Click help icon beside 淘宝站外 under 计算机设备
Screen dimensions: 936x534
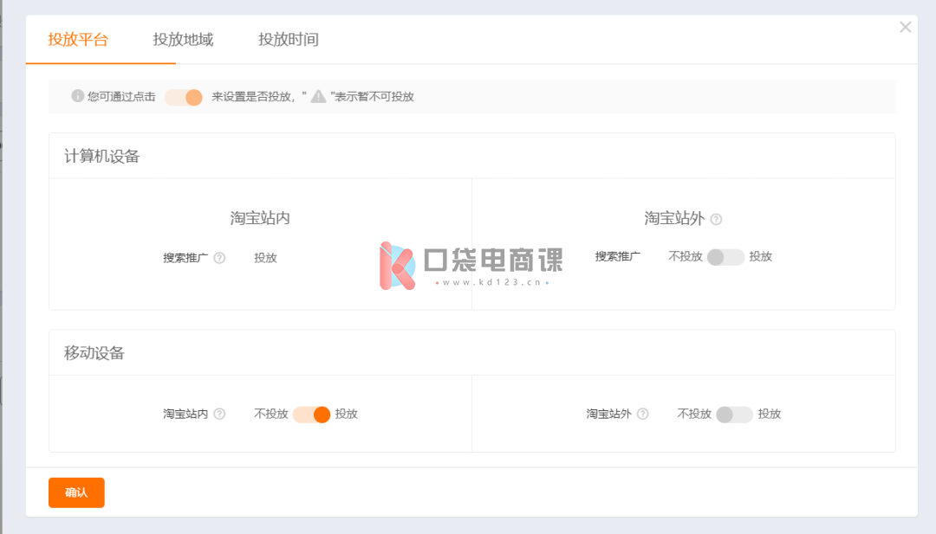[x=716, y=219]
